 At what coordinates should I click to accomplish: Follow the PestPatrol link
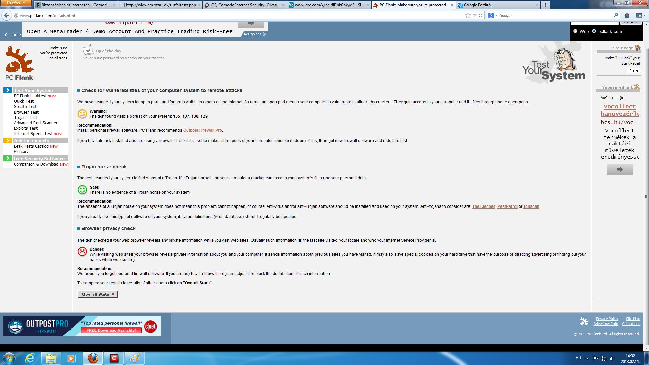pos(507,206)
